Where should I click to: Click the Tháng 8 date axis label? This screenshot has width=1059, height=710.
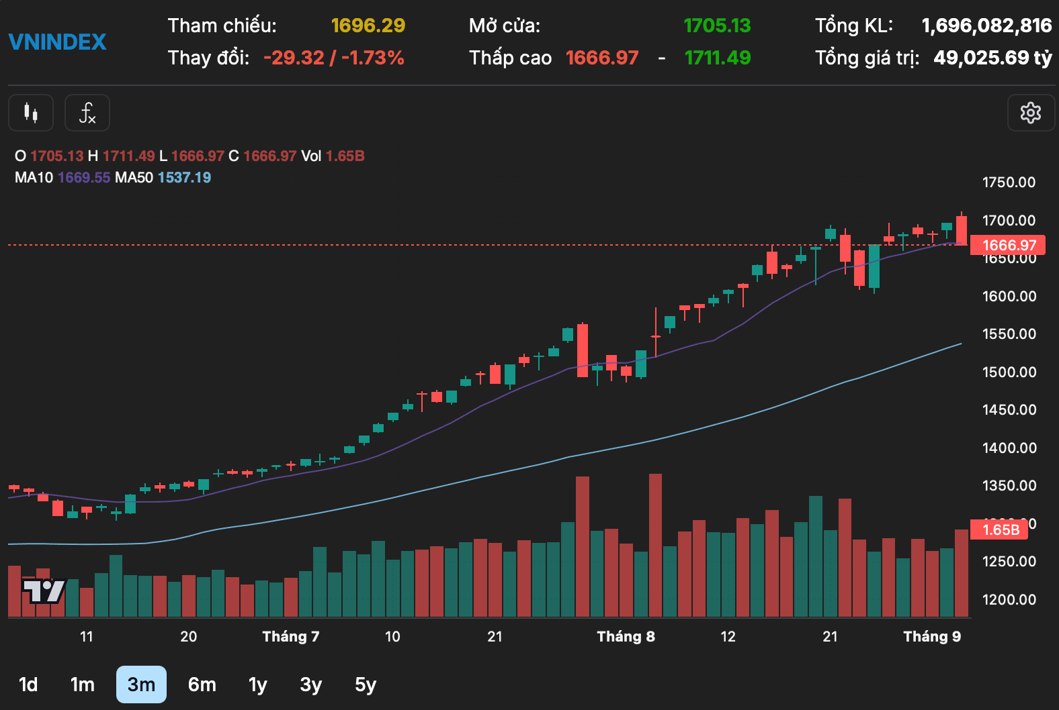(x=626, y=637)
